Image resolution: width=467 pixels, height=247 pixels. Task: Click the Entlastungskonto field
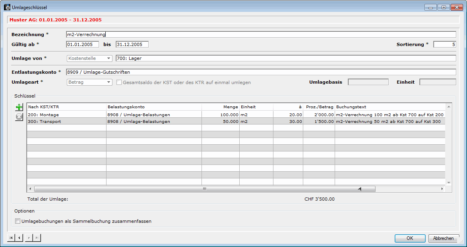click(x=261, y=72)
